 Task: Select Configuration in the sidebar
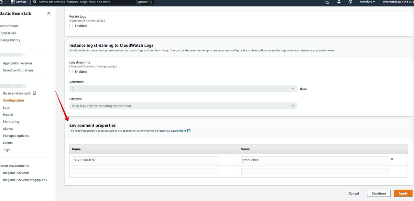pos(13,100)
